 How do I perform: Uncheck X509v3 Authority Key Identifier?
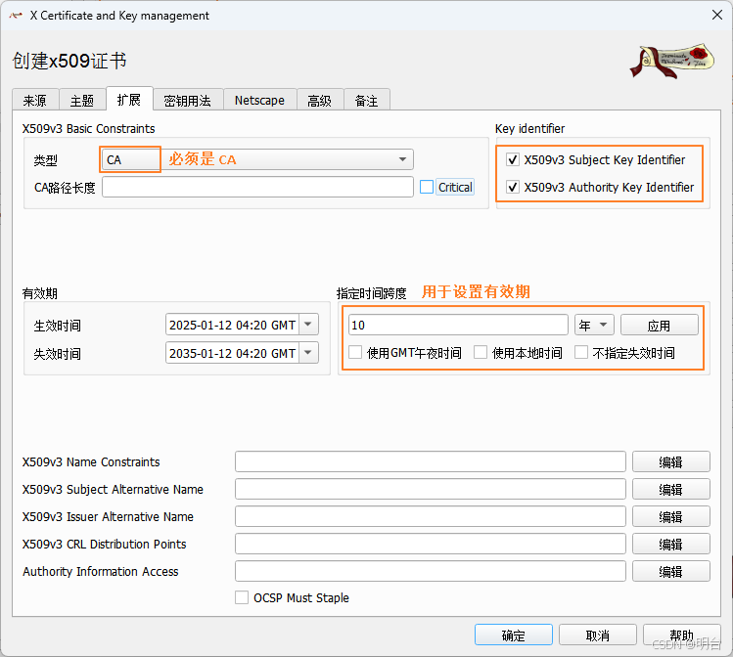point(513,188)
